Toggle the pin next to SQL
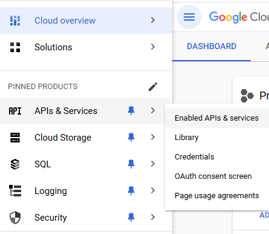Screen dimensions: 269x234 click(x=131, y=164)
